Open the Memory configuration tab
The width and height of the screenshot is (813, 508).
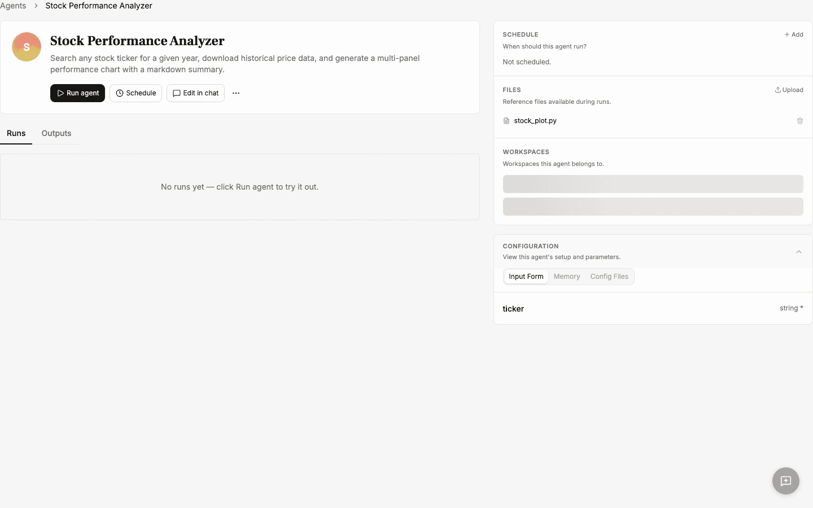tap(567, 277)
